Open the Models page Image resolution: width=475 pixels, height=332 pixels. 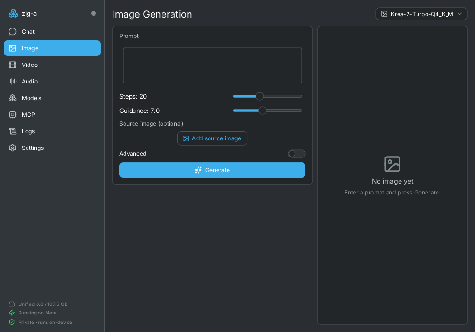52,98
